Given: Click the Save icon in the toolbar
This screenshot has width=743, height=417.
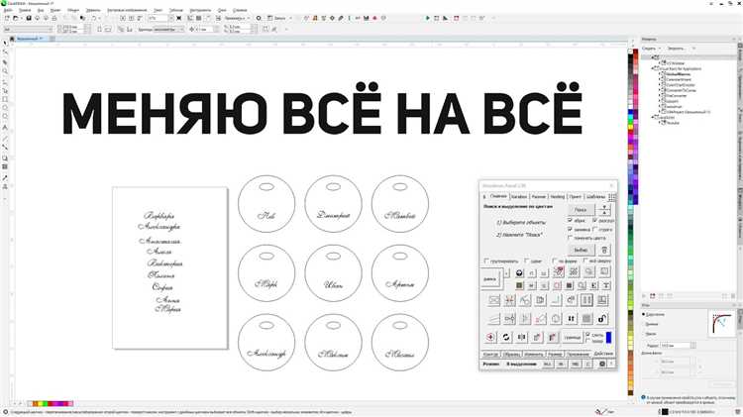Looking at the screenshot, I should 29,18.
